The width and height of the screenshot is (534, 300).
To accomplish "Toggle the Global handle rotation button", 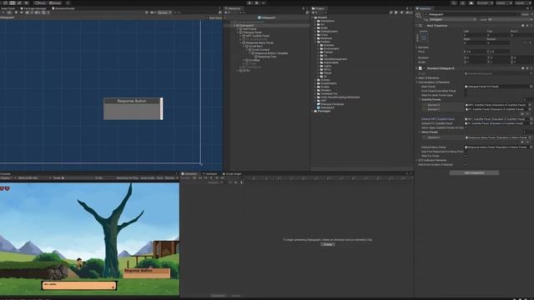I will point(55,3).
